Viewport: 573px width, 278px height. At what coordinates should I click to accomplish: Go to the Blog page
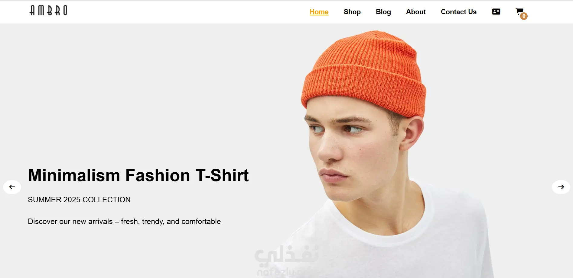click(x=383, y=12)
